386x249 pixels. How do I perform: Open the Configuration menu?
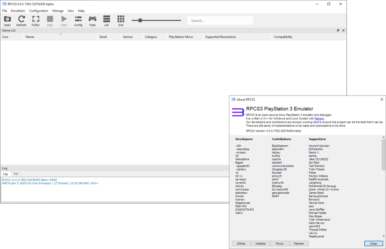pos(39,11)
